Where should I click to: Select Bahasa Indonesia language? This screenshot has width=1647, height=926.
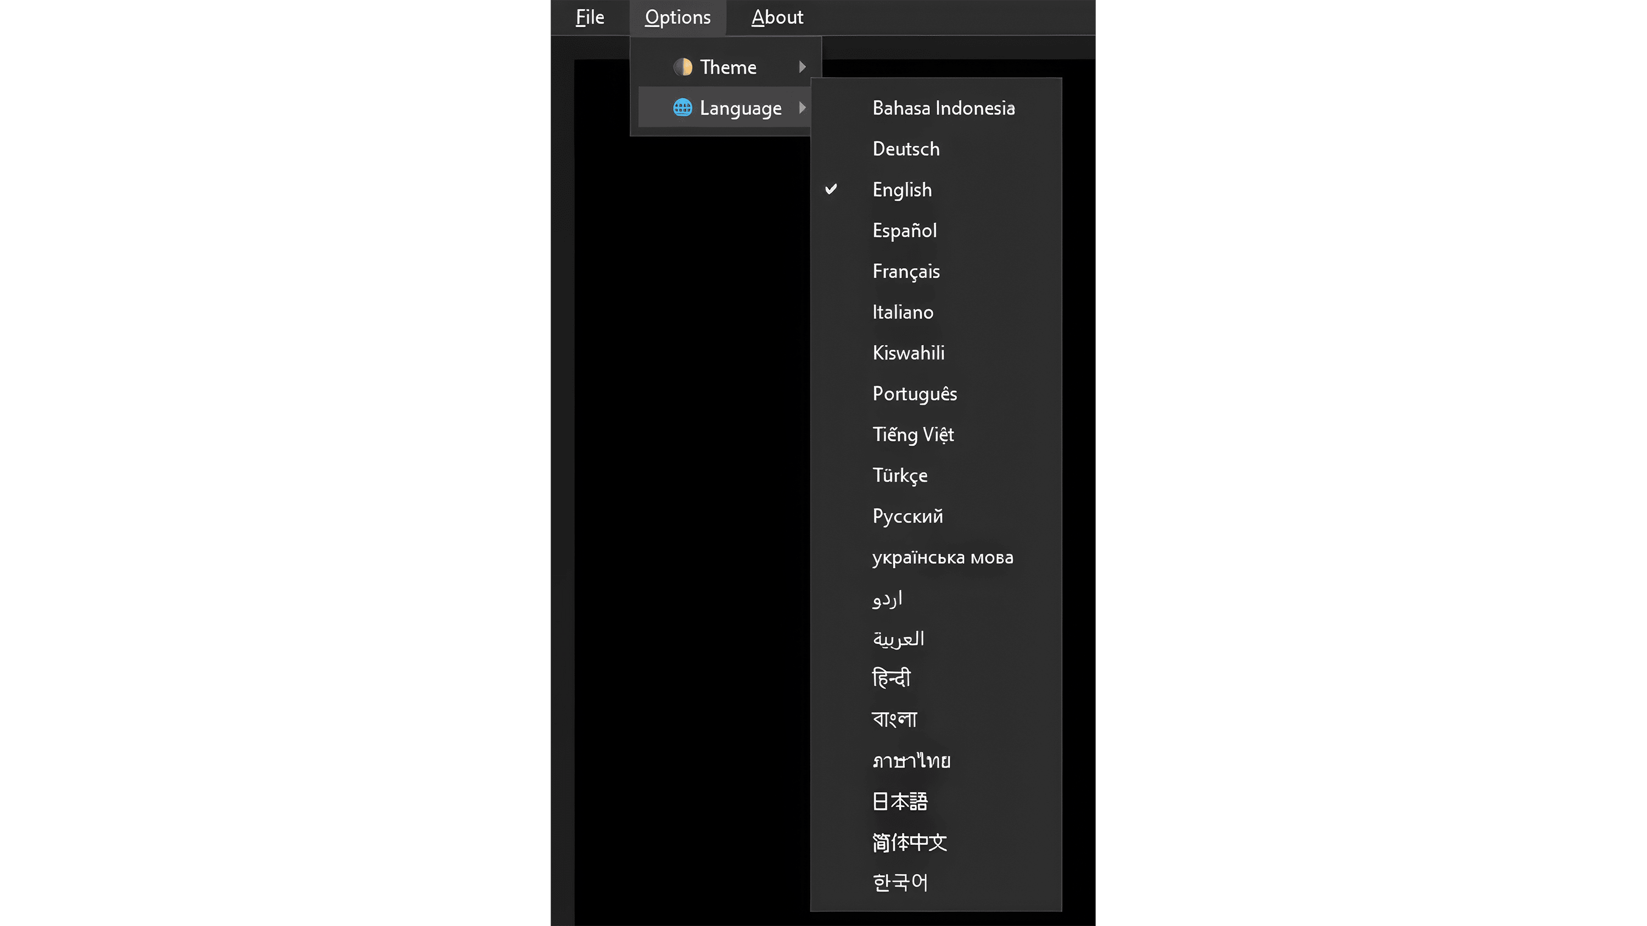click(943, 108)
